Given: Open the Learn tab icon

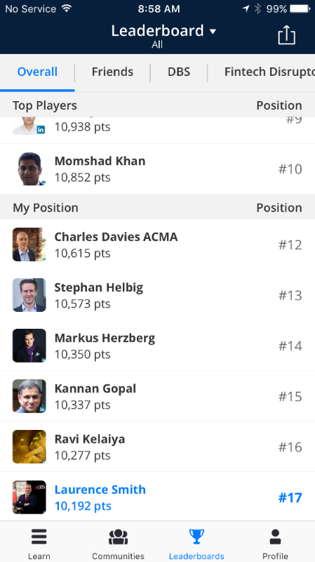Looking at the screenshot, I should [39, 537].
